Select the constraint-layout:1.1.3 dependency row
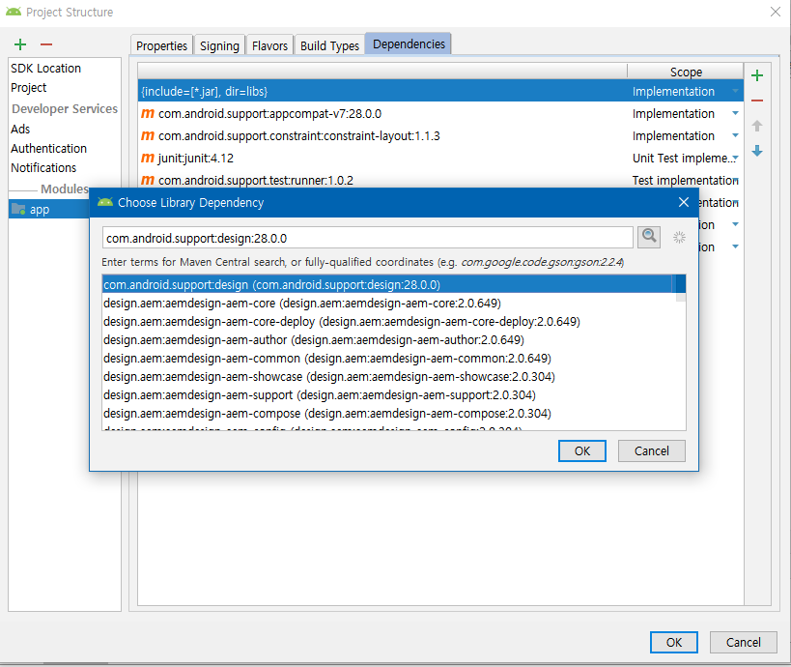This screenshot has height=667, width=791. point(440,136)
